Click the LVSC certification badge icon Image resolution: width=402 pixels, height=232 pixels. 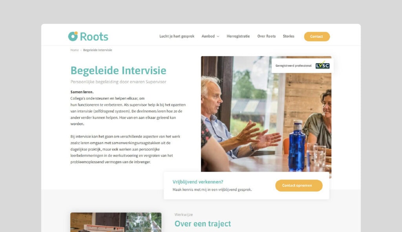coord(322,65)
